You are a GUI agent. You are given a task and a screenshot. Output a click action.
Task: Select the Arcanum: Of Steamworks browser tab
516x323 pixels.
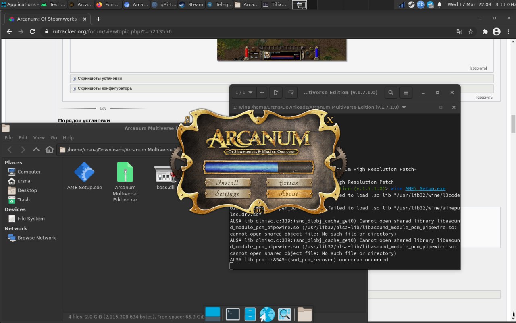click(48, 19)
